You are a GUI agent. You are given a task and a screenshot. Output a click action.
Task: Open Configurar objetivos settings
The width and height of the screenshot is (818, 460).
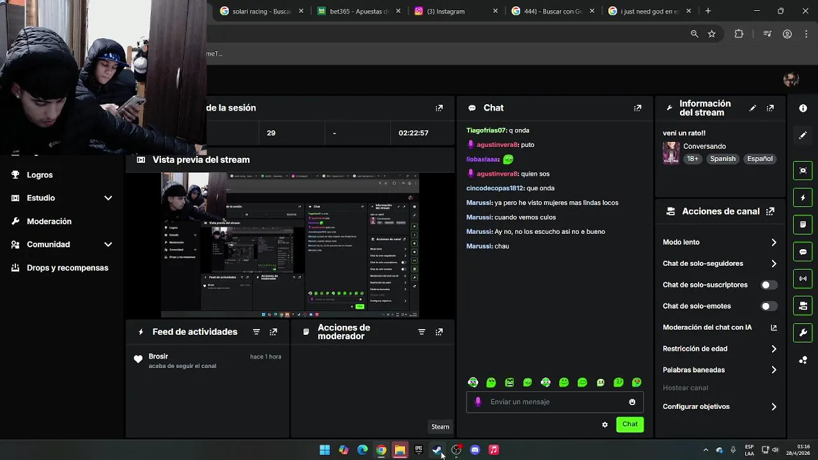720,407
